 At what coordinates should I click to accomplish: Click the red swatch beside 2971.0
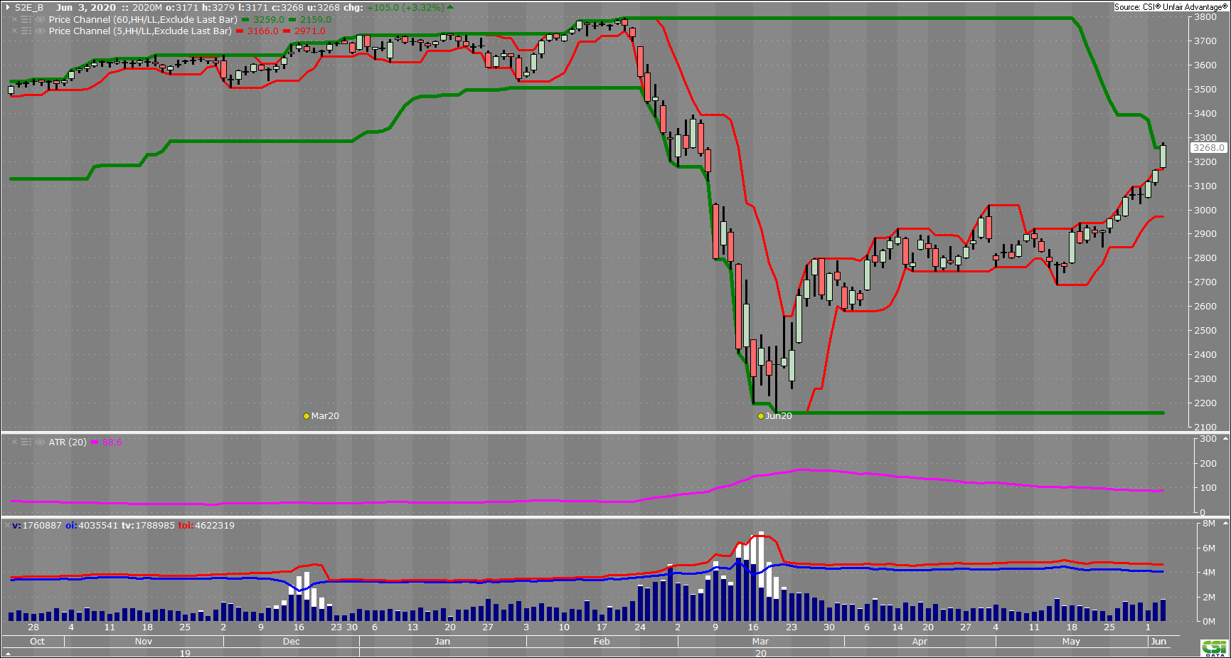[x=287, y=31]
